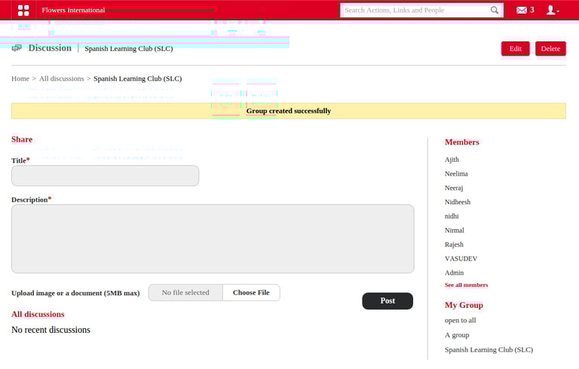The image size is (579, 369).
Task: Open member Rajesh
Action: 454,245
